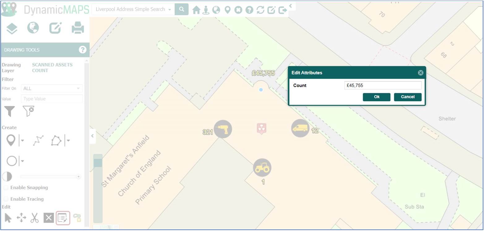
Task: Click the "Shelter" label on the map
Action: tap(447, 119)
